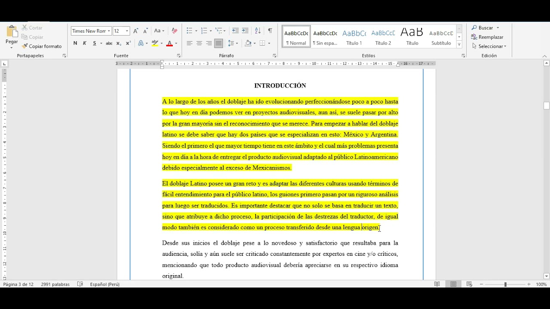Click word count 2991 palabras
The width and height of the screenshot is (550, 309).
point(55,284)
